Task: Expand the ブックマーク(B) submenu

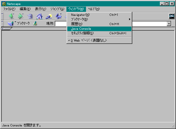Action: (99, 19)
